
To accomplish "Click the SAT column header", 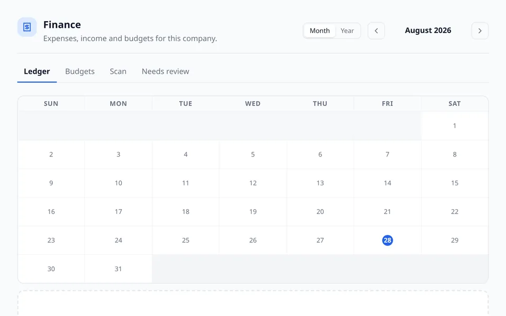I will pos(455,104).
